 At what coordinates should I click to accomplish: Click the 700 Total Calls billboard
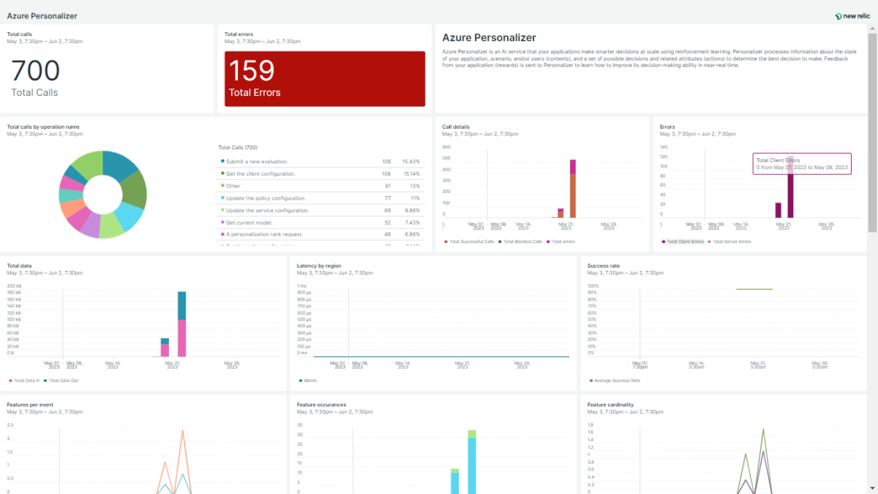35,77
